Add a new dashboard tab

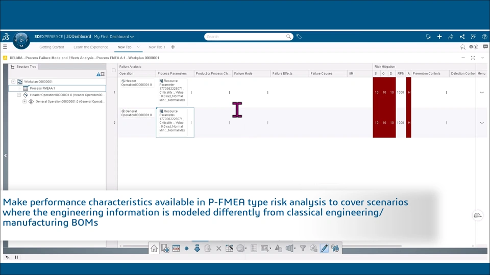coord(173,47)
